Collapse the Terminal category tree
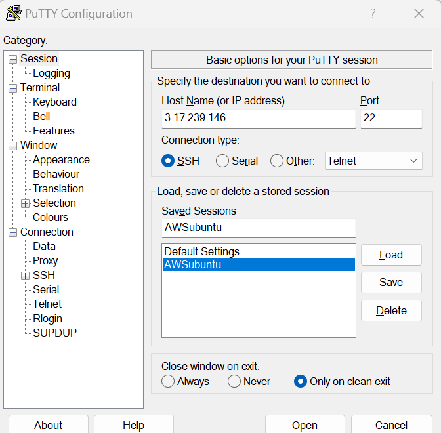Viewport: 441px width, 433px height. coord(12,88)
